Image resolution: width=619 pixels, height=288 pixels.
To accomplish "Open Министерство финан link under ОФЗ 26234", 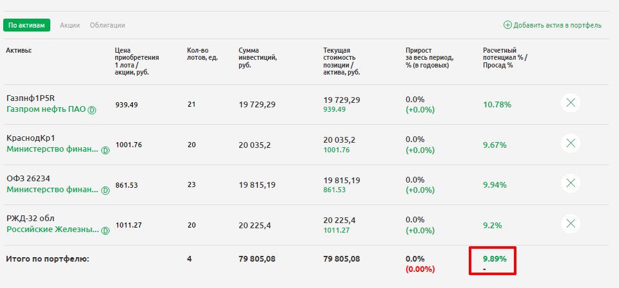I will [52, 190].
